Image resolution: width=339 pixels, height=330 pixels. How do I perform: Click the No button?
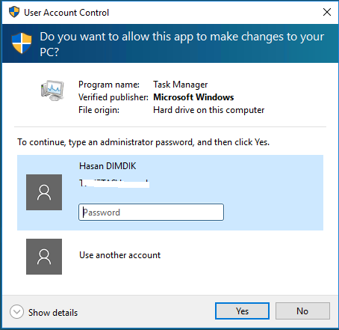pos(302,311)
